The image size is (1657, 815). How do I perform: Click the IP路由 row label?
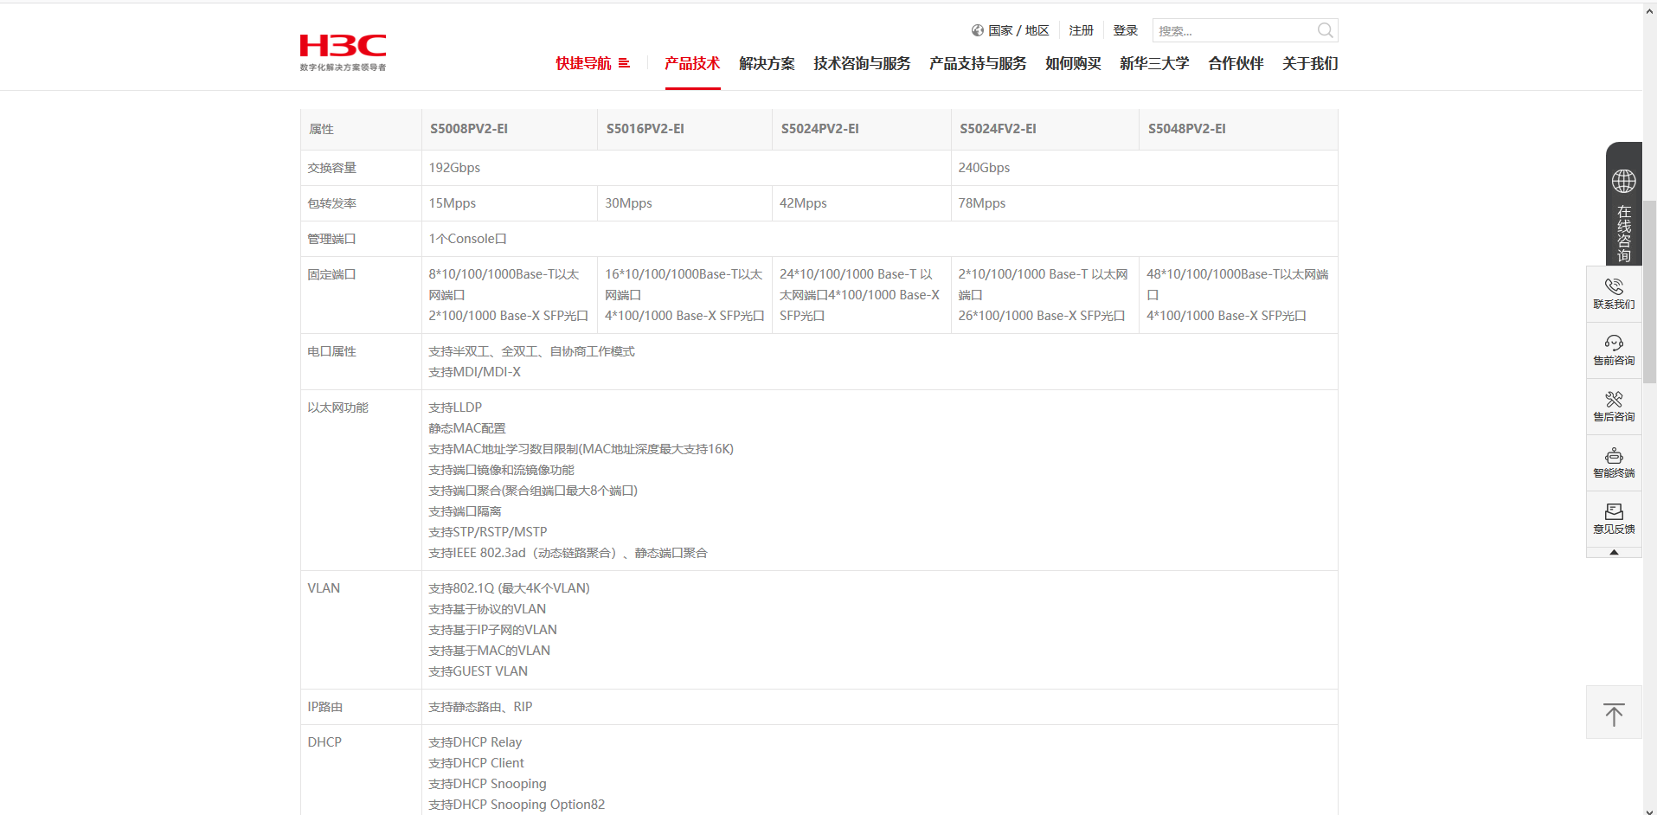(x=324, y=707)
